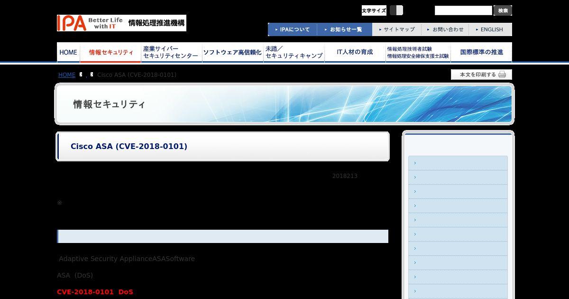Select the HOME main navigation tab

pos(68,52)
